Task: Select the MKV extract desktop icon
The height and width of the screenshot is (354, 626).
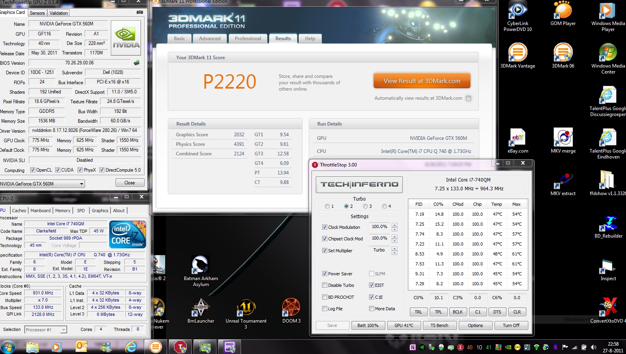Action: [563, 184]
